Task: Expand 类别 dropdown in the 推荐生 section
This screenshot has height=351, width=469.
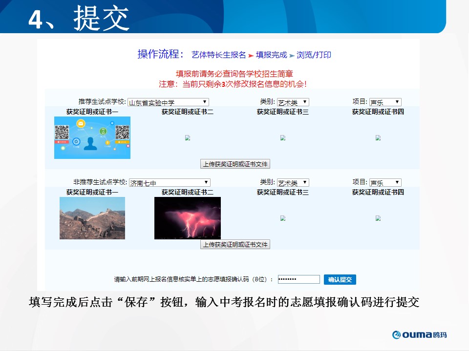Action: point(293,102)
